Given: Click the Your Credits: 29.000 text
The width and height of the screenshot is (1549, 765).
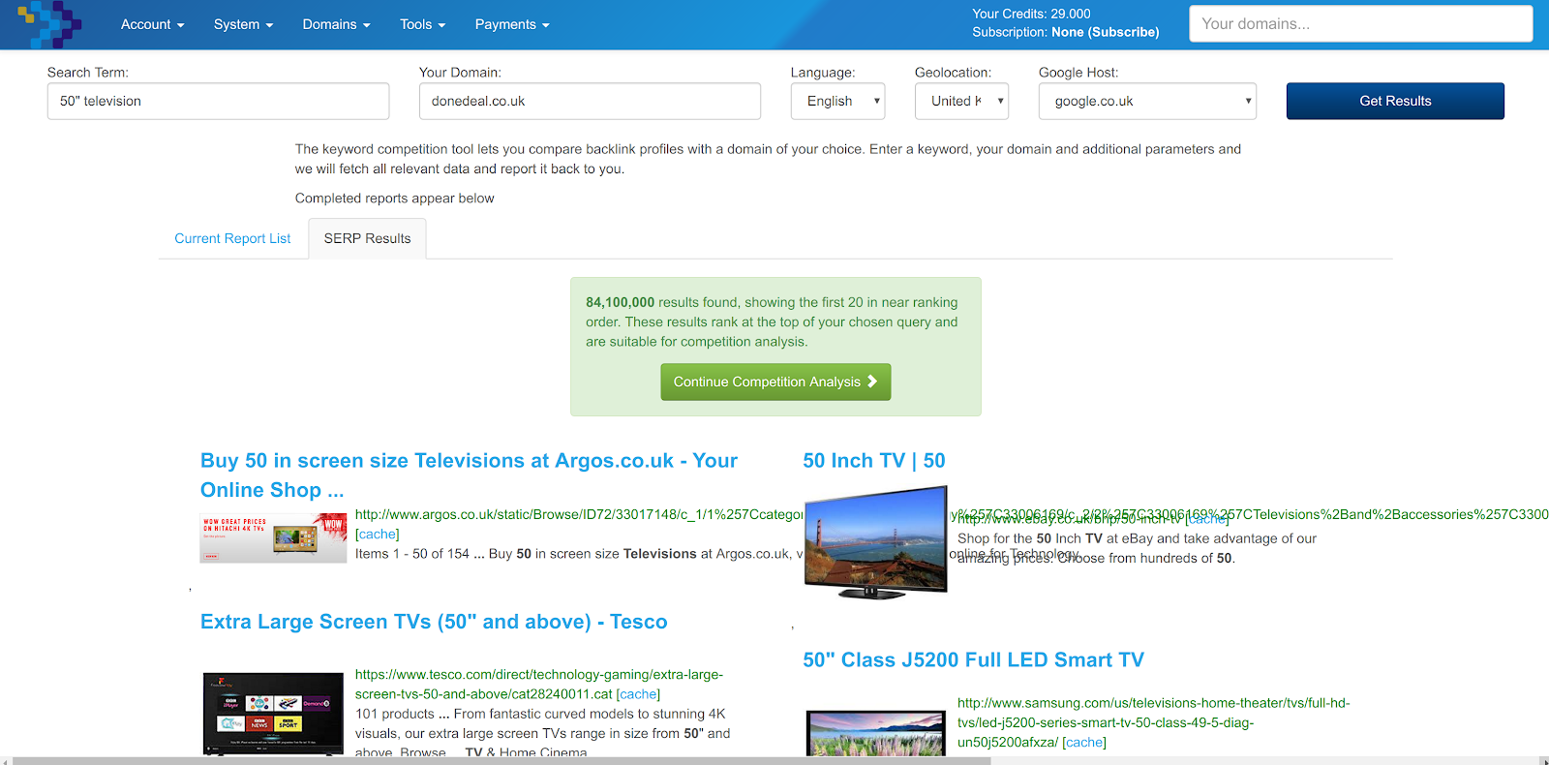Looking at the screenshot, I should pos(1031,14).
